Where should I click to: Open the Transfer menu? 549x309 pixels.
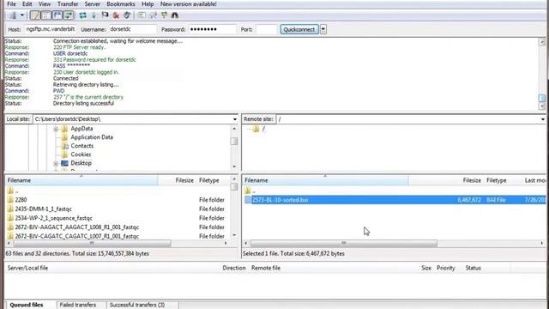click(x=68, y=4)
